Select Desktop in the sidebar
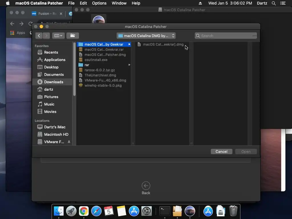The image size is (292, 219). point(52,67)
